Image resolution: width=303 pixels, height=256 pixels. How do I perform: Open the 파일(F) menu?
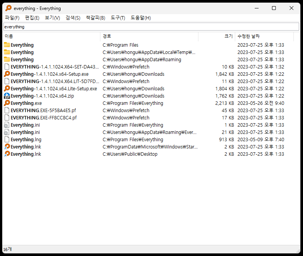tap(12, 18)
